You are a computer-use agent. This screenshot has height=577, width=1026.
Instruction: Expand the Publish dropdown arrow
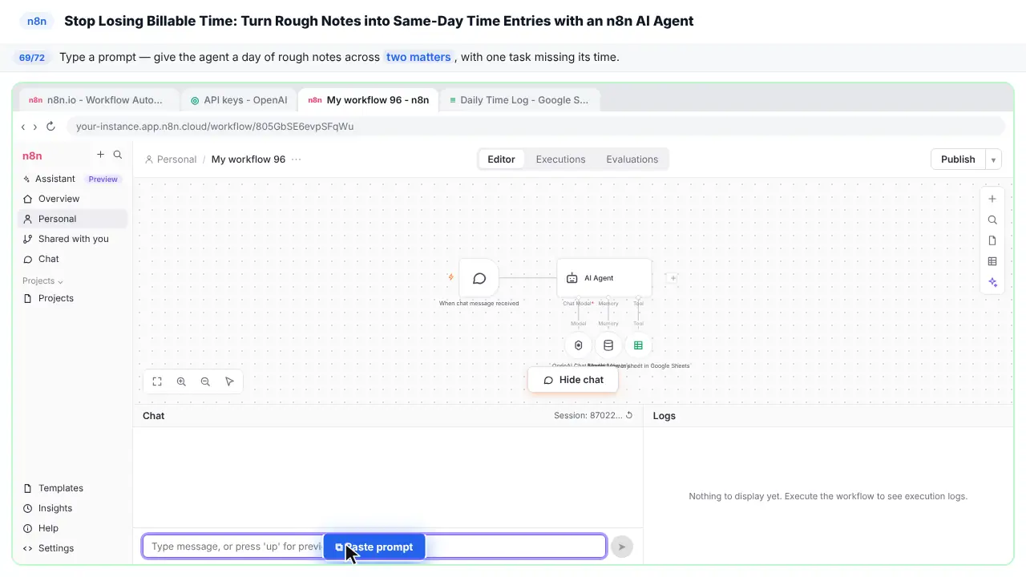[993, 159]
